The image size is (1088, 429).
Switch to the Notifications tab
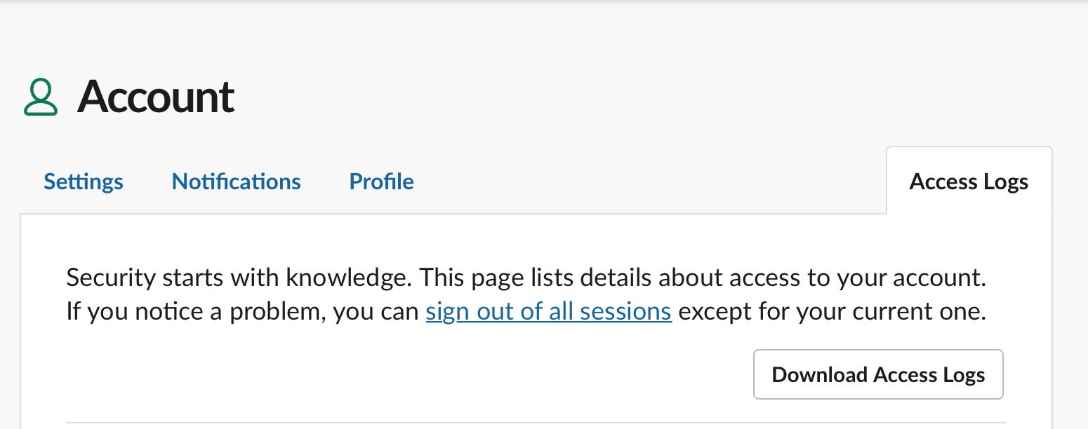[236, 182]
